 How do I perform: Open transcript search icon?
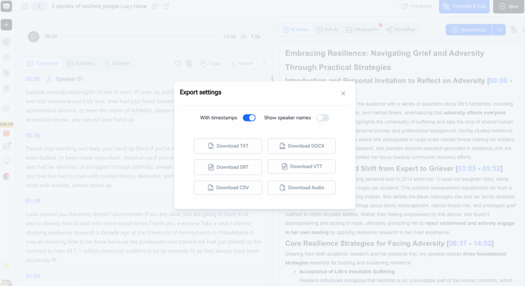[178, 63]
